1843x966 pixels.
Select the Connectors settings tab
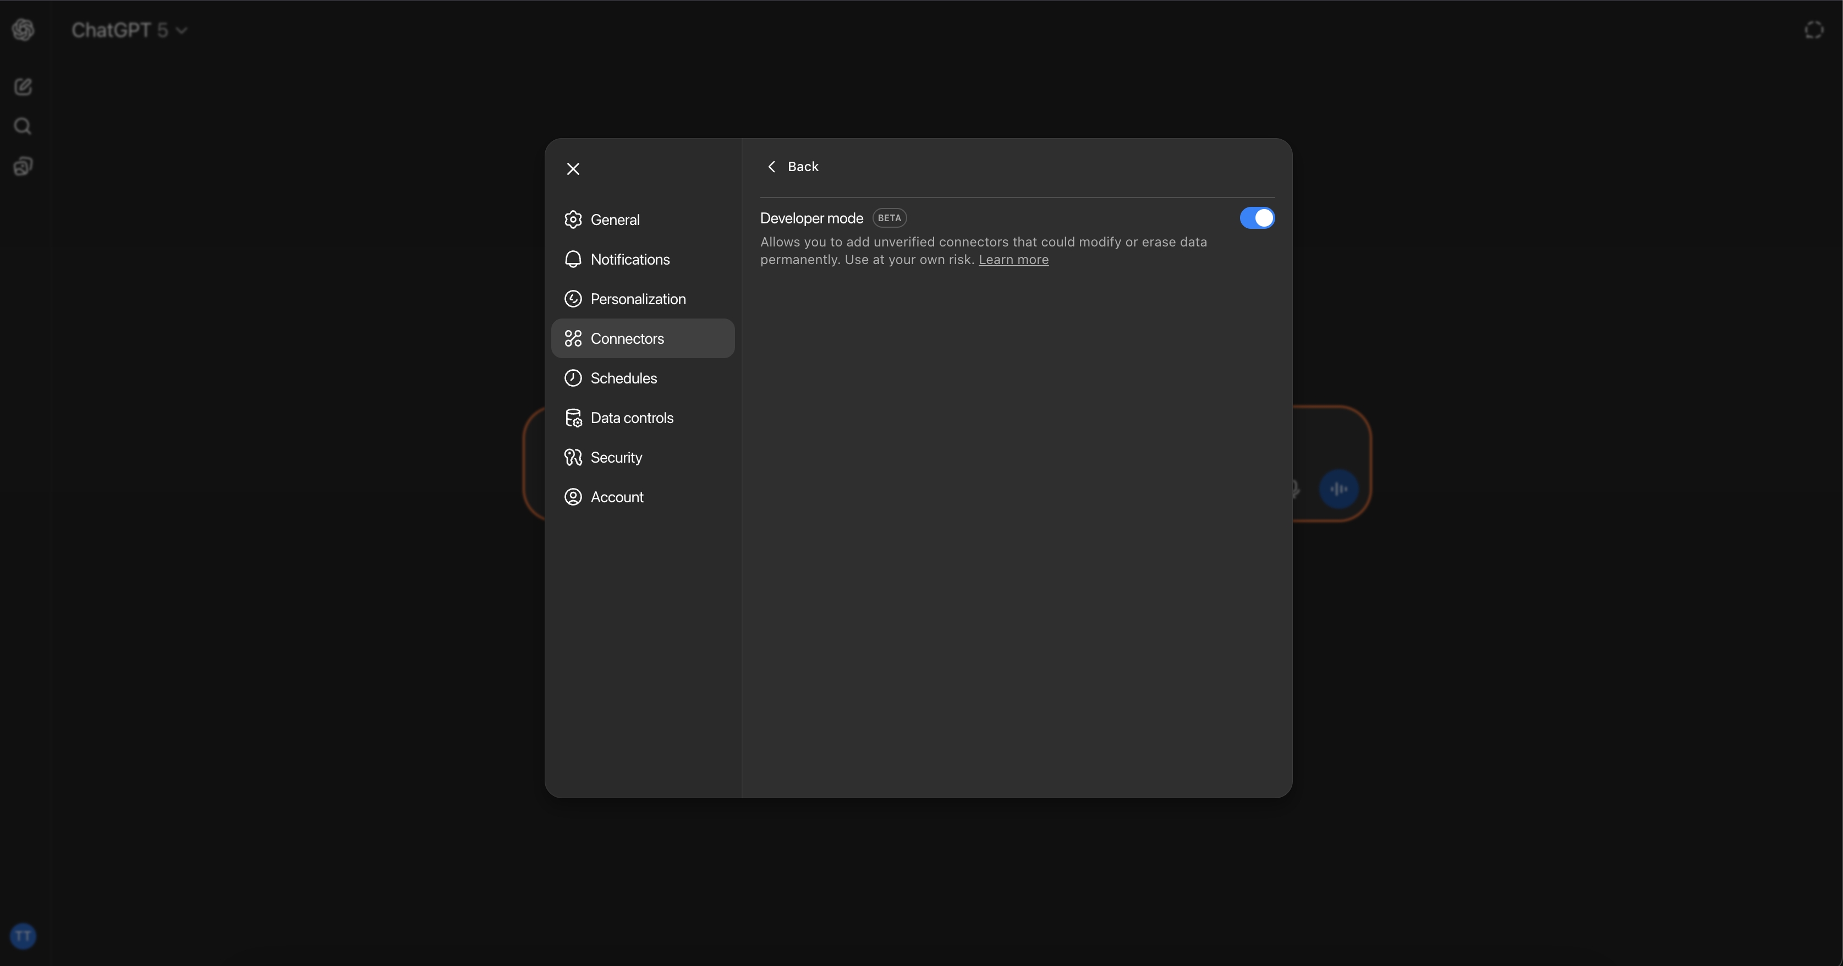pyautogui.click(x=627, y=338)
